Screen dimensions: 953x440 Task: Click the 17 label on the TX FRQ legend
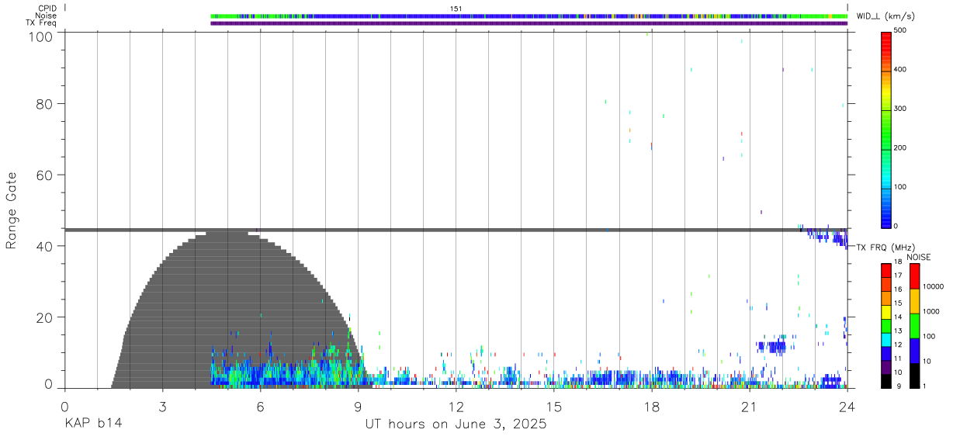click(897, 275)
